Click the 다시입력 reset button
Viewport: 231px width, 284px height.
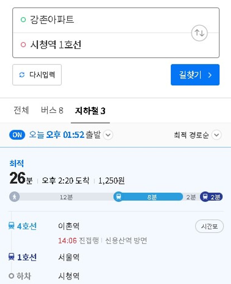click(37, 75)
